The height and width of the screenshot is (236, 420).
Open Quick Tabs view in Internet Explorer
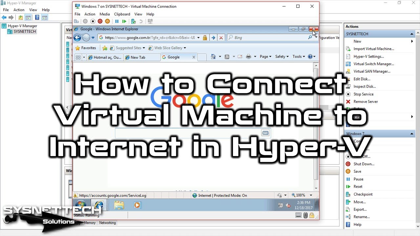pyautogui.click(x=78, y=57)
